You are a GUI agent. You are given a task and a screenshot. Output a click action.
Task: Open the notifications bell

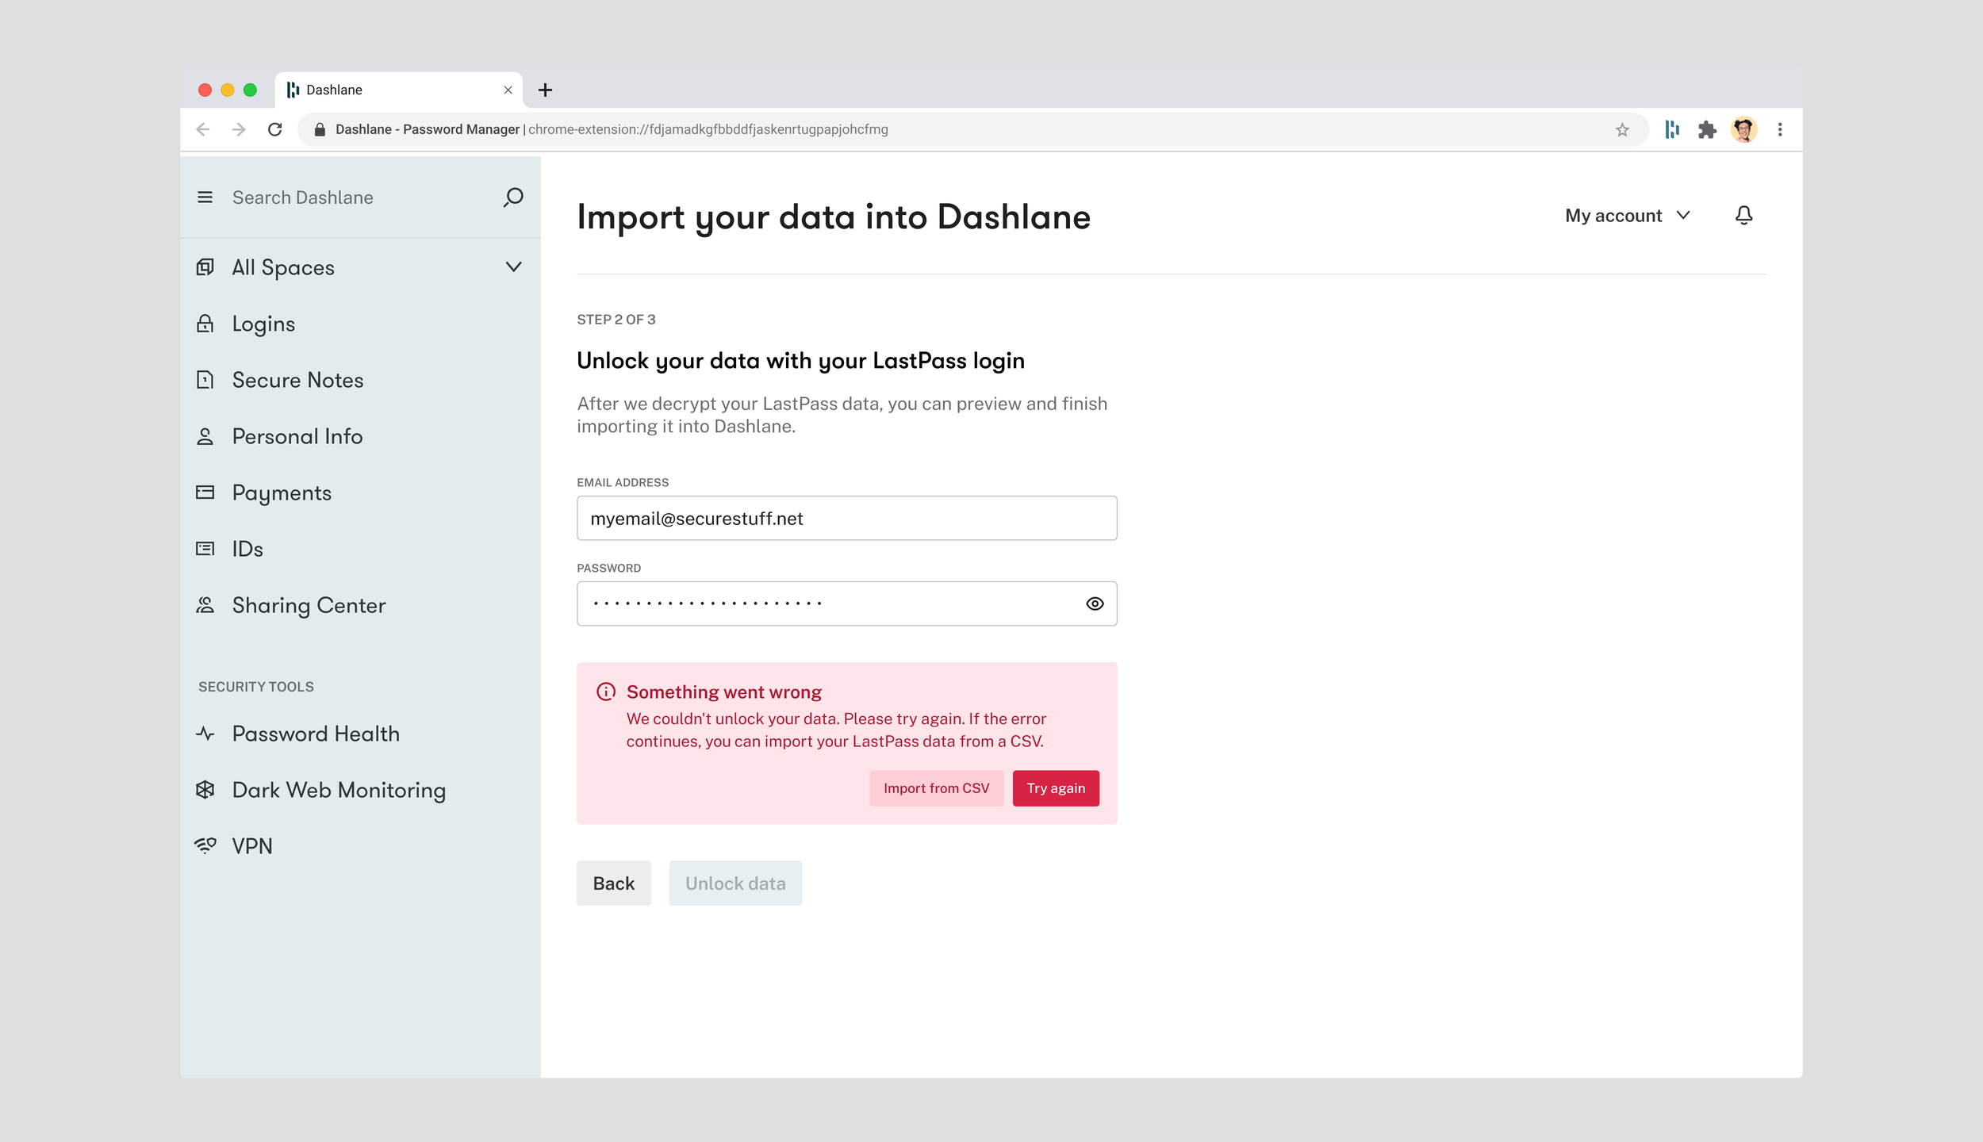coord(1743,215)
